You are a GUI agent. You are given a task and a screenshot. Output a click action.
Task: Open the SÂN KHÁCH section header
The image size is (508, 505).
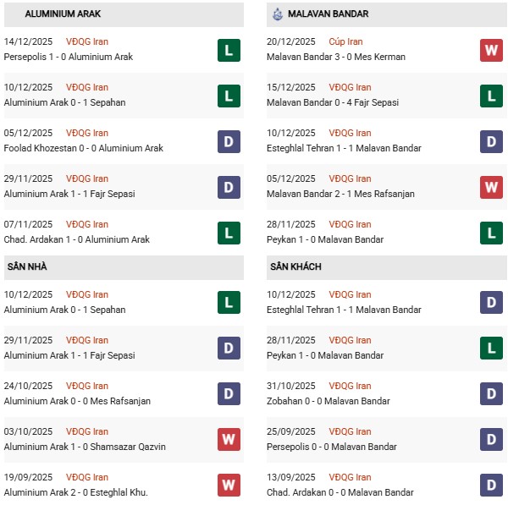295,267
